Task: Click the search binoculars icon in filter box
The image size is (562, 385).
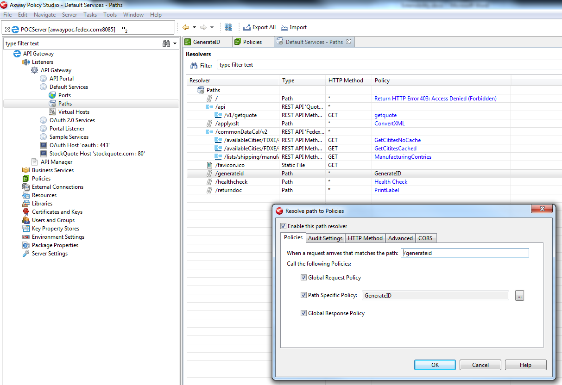Action: [166, 43]
